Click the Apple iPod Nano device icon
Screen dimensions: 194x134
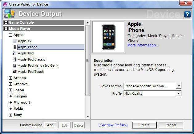14,65
